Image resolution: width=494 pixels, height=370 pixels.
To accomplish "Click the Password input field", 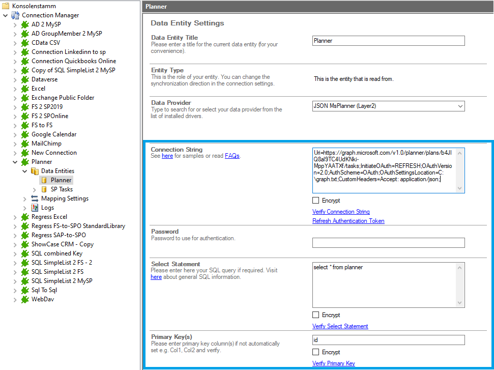I will tap(388, 243).
